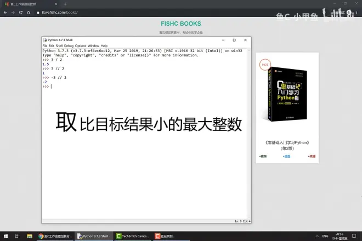Screen dimensions: 362x241
Task: Click the address bar showing ilovefishc.com/books/
Action: (x=60, y=12)
